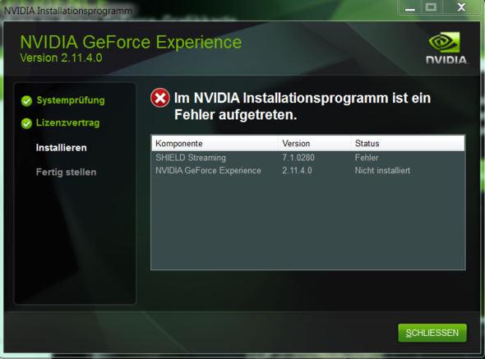Click the green checkmark beside Systemprüfung
The width and height of the screenshot is (485, 359).
[26, 101]
